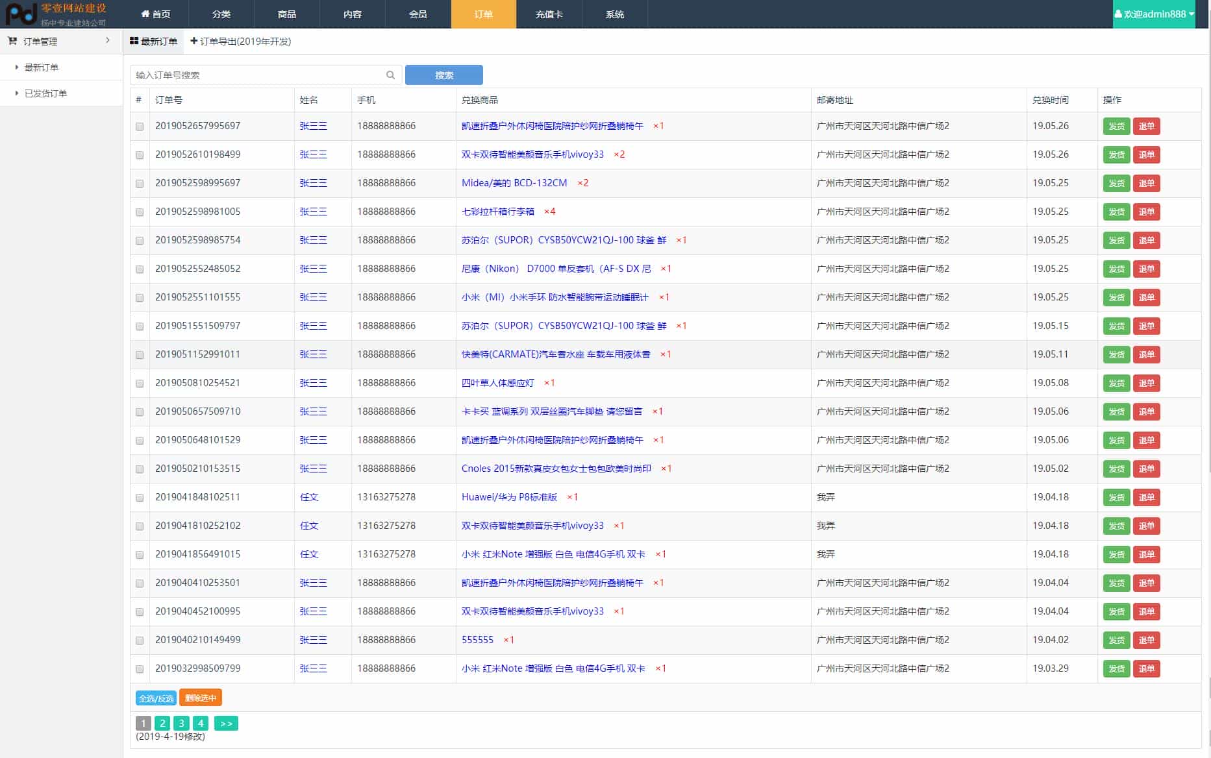The width and height of the screenshot is (1211, 758).
Task: Check the box for order 2019041848102511
Action: click(140, 498)
